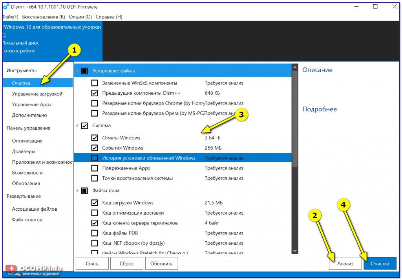Open Файл ответов section
The image size is (402, 280).
click(27, 220)
